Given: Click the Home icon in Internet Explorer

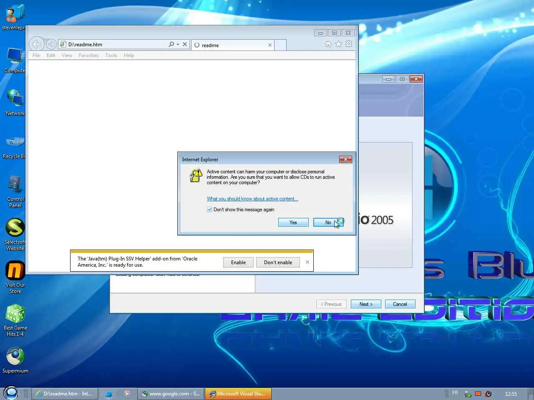Looking at the screenshot, I should [328, 44].
